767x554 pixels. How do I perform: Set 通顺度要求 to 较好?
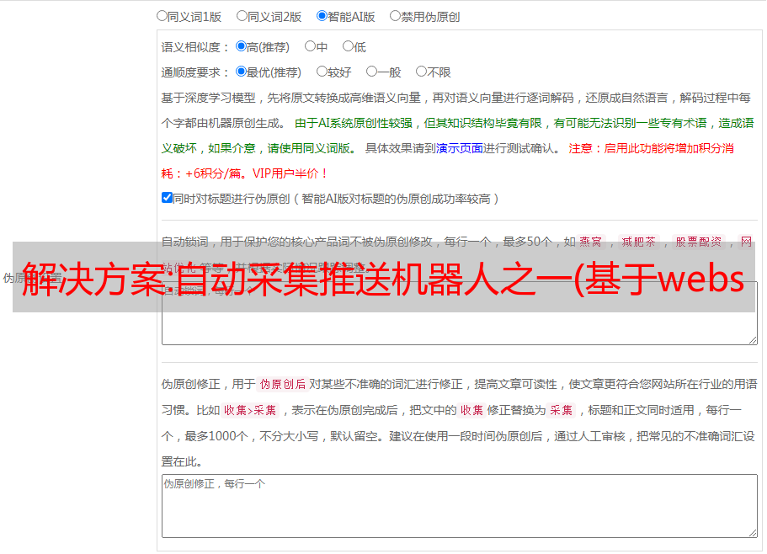(322, 72)
